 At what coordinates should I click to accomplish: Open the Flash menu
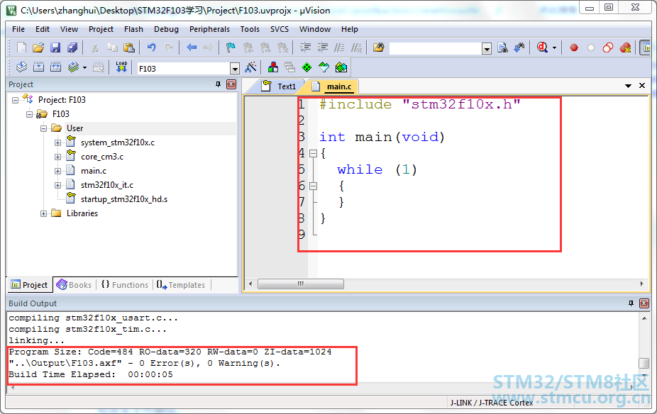tap(133, 29)
